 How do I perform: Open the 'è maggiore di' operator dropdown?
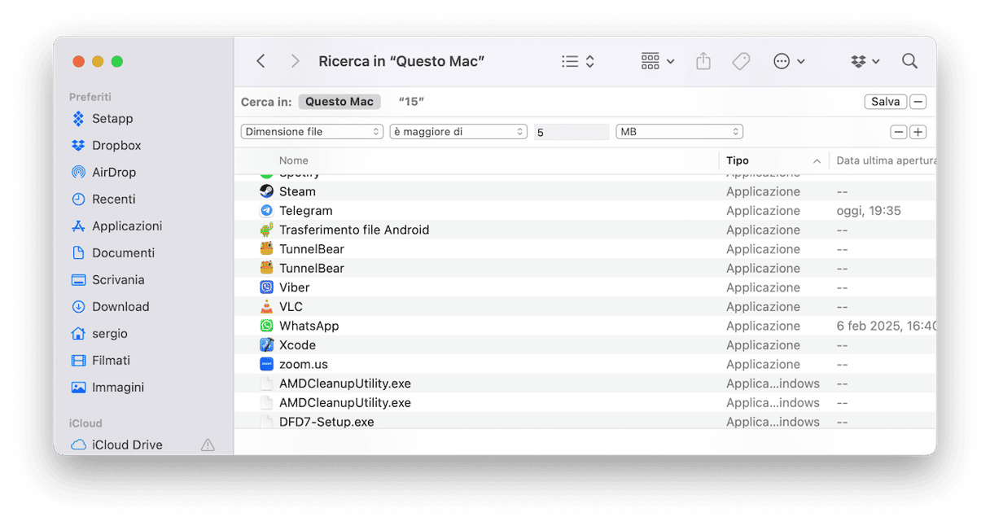pos(458,132)
